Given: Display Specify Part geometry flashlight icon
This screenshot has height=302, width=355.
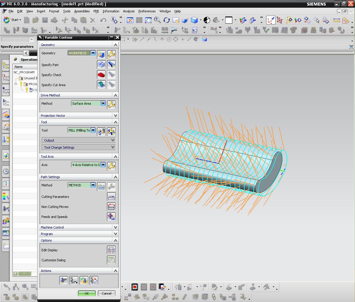Looking at the screenshot, I should (x=111, y=65).
